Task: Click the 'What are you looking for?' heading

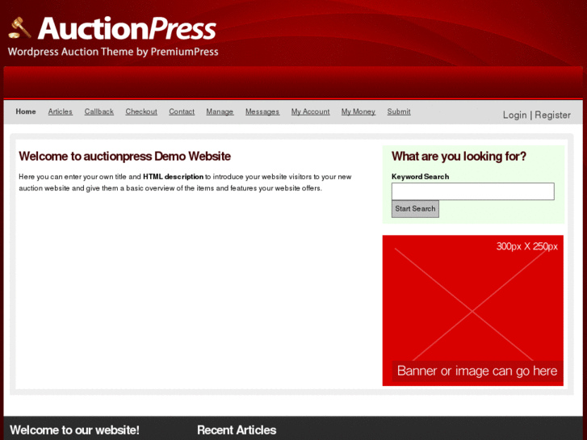Action: point(459,156)
